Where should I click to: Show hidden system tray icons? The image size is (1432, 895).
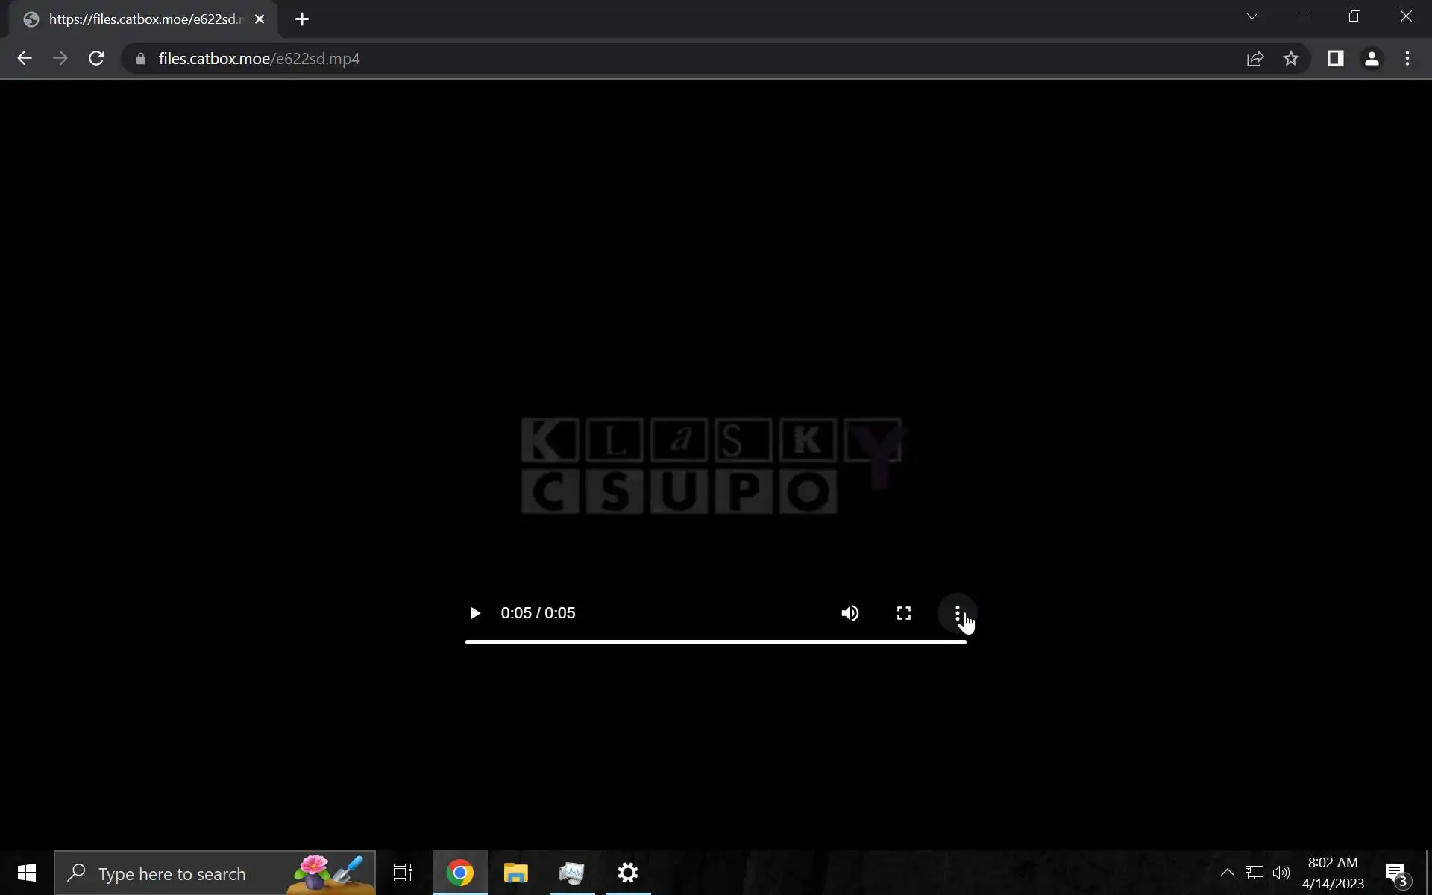point(1227,873)
